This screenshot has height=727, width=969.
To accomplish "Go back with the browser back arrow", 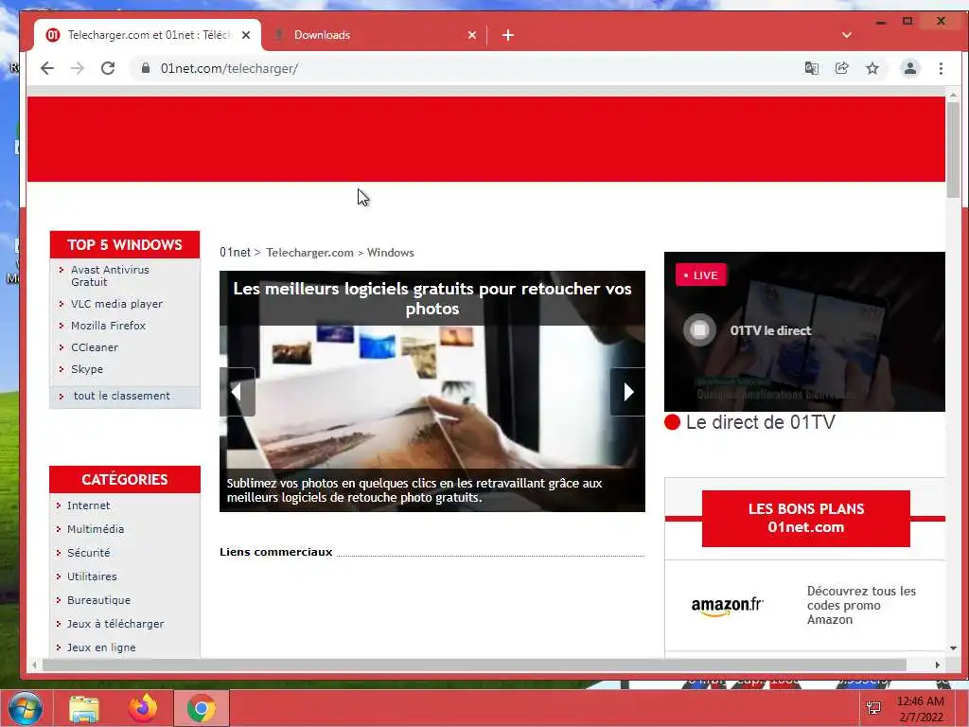I will point(47,68).
